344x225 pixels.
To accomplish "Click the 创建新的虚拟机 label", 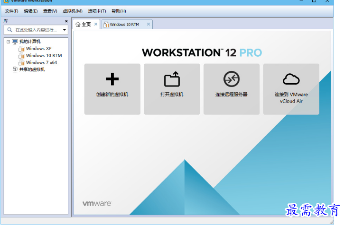I will [x=112, y=95].
